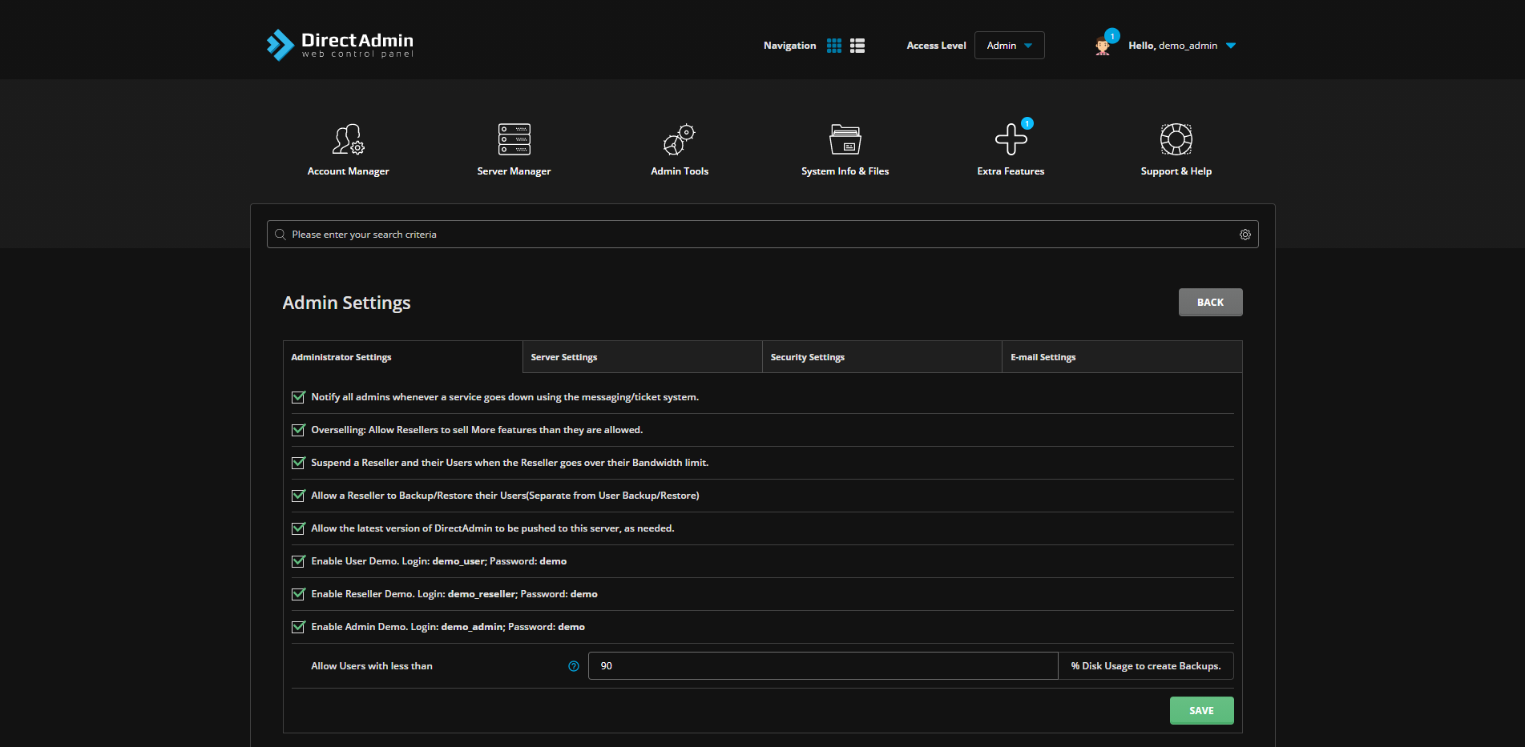Expand the Hello demo_admin user menu
This screenshot has height=747, width=1525.
(x=1182, y=46)
